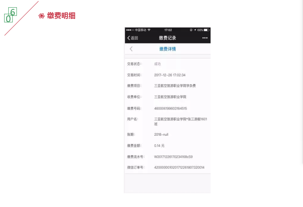Click the WeChat order number value

179,167
